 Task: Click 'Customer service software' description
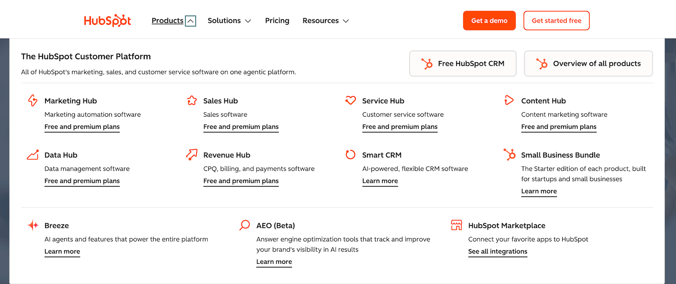[x=403, y=114]
